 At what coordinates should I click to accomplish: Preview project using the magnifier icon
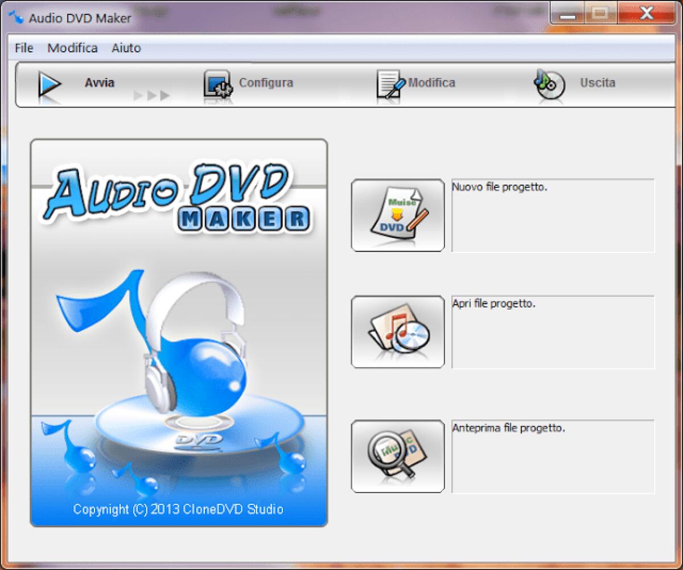(x=397, y=456)
